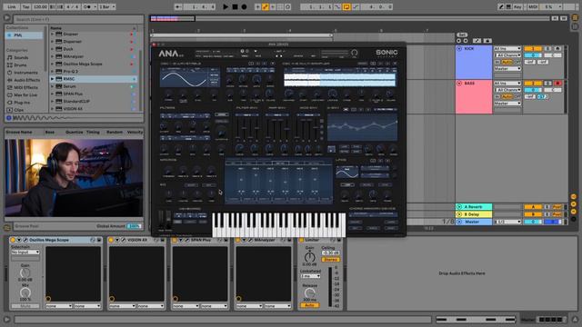Click the Pro-Q 3 browser item
This screenshot has height=327, width=582.
tap(71, 71)
